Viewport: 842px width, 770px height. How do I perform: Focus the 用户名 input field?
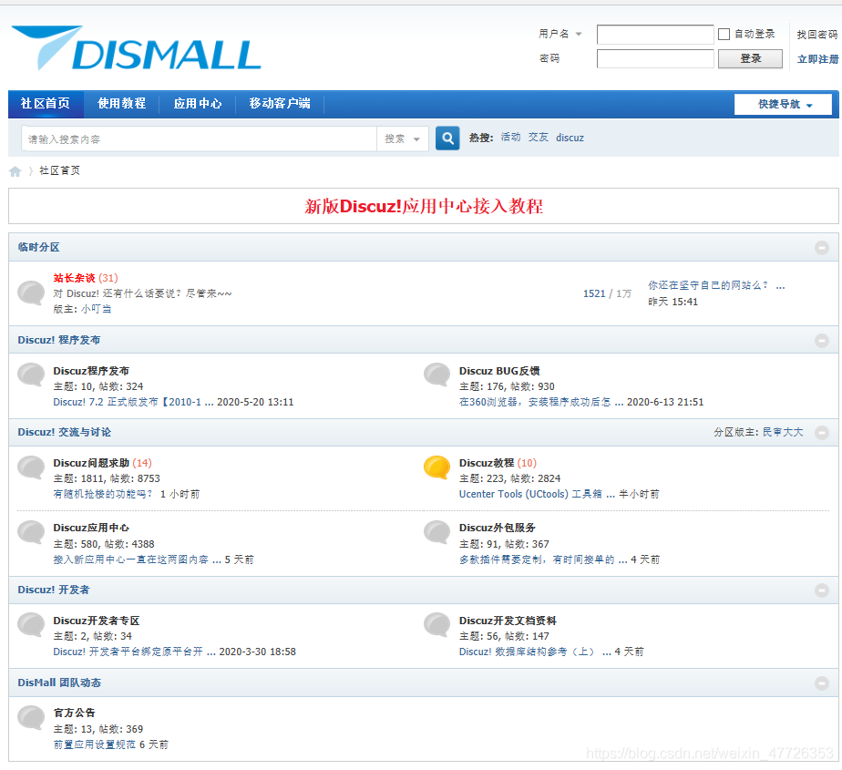click(x=655, y=35)
